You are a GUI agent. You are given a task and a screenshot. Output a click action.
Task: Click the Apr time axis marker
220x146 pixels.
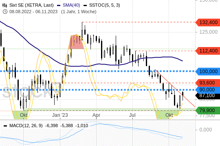pos(96,115)
